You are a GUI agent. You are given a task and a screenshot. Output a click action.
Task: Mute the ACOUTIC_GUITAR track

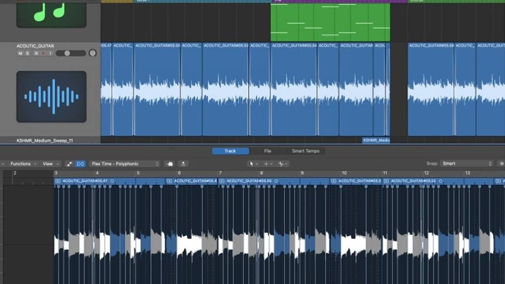(20, 53)
